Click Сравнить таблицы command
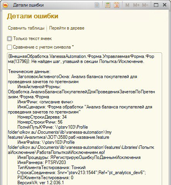 [26, 28]
